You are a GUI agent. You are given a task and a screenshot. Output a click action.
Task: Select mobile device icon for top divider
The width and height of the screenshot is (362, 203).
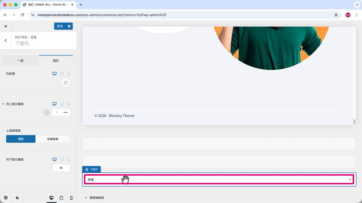(69, 104)
